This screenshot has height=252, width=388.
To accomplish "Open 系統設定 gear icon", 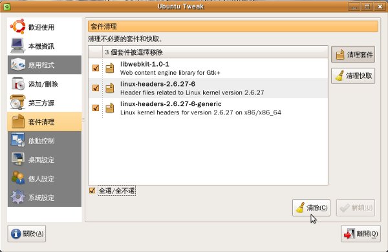I will coord(17,197).
